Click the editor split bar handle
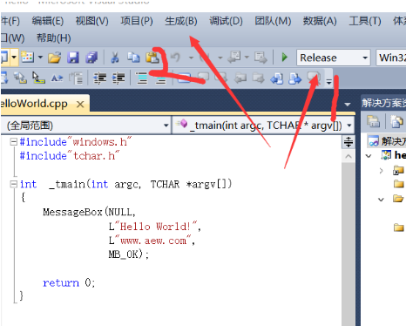 348,142
